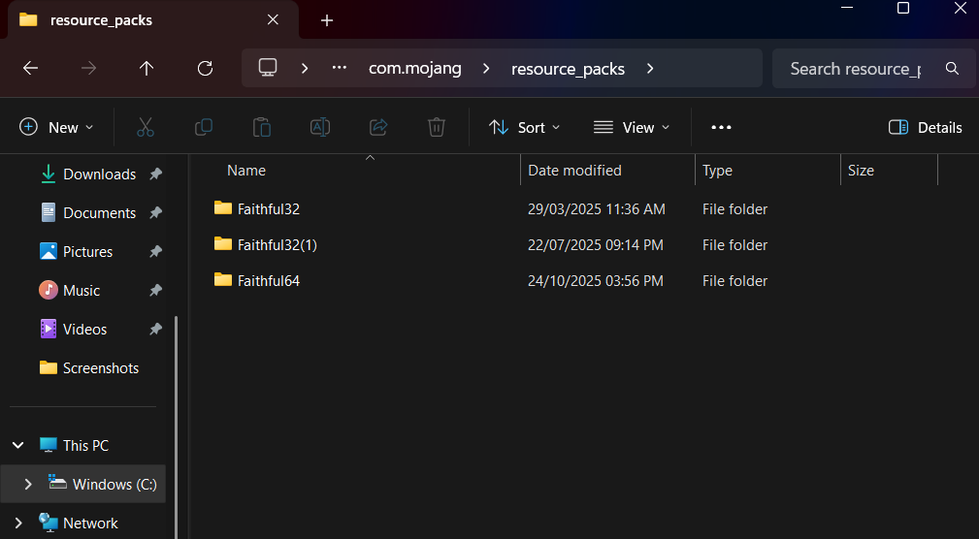Click the Share icon in toolbar
979x539 pixels.
pos(378,127)
